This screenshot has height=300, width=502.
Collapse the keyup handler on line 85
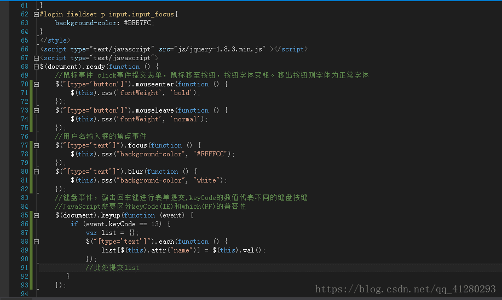36,216
